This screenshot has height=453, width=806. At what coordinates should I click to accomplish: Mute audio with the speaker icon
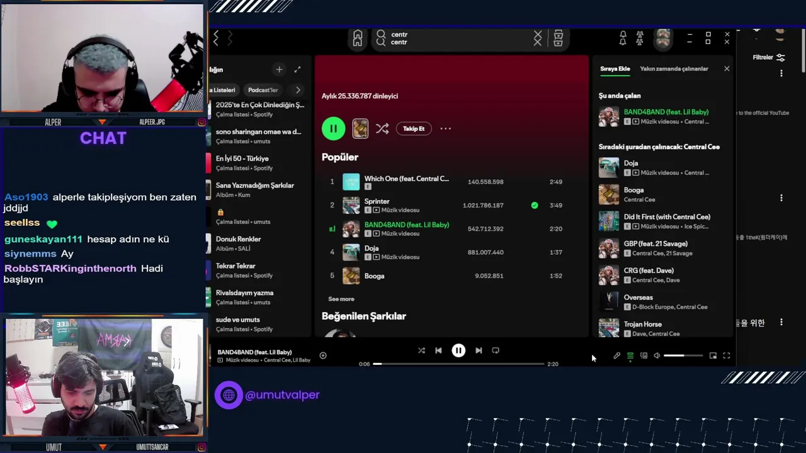tap(657, 355)
